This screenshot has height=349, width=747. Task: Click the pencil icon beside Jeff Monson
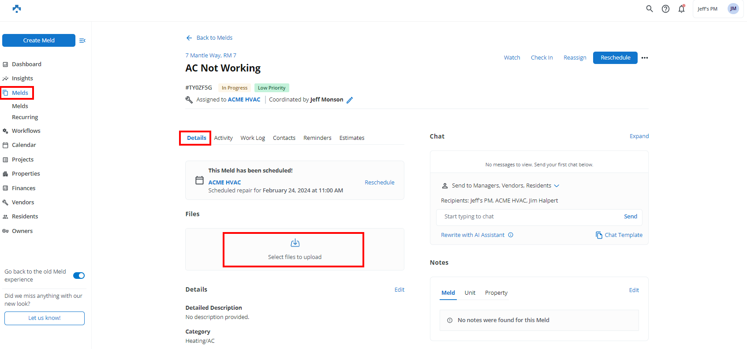click(350, 100)
